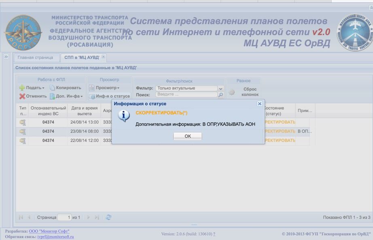This screenshot has width=373, height=240.
Task: Click the green plus 'Подать' icon
Action: (22, 88)
